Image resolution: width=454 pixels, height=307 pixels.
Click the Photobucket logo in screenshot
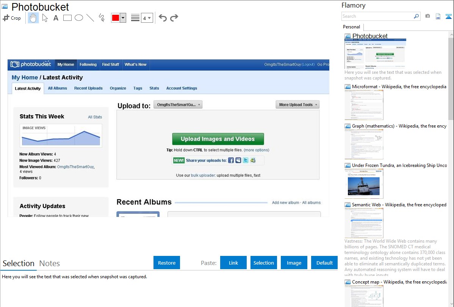point(31,64)
